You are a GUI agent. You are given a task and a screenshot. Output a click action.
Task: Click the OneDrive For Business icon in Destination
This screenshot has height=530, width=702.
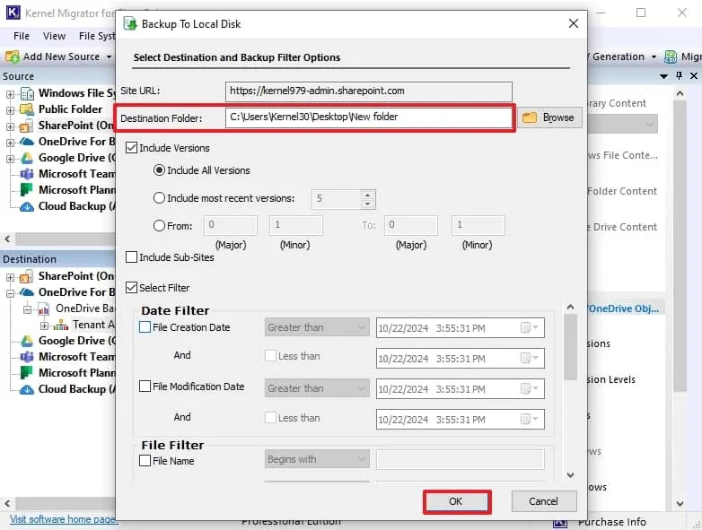(x=27, y=292)
